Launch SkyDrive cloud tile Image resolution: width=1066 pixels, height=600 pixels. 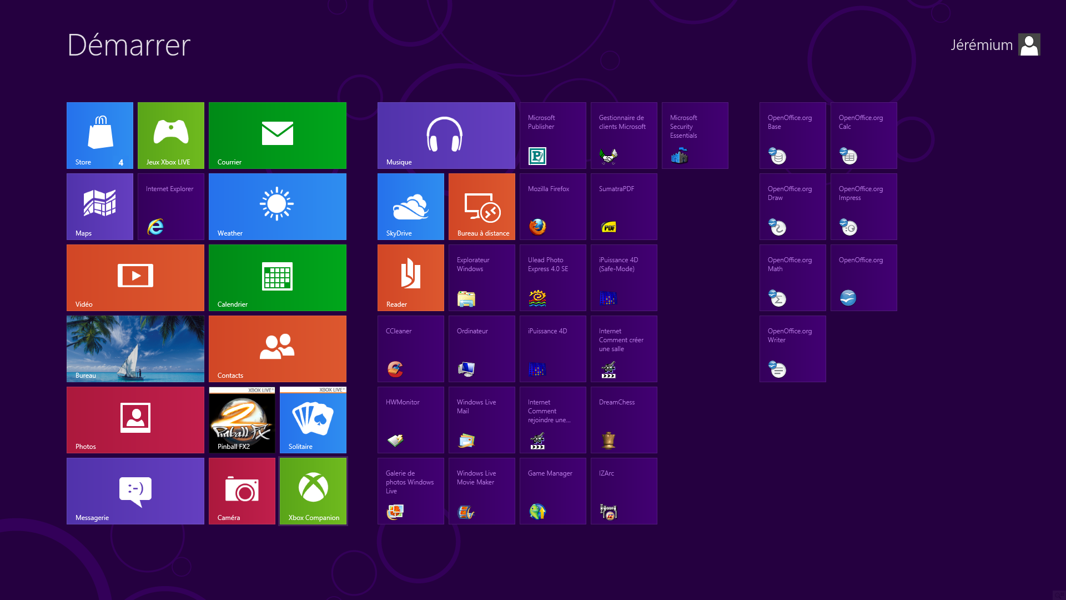411,206
